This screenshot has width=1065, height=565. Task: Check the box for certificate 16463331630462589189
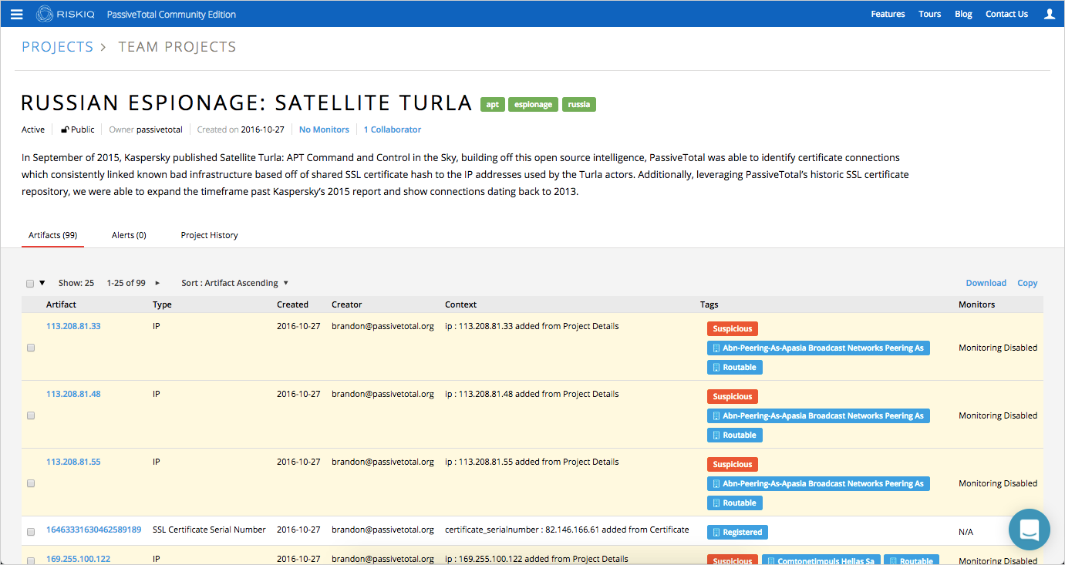click(31, 532)
